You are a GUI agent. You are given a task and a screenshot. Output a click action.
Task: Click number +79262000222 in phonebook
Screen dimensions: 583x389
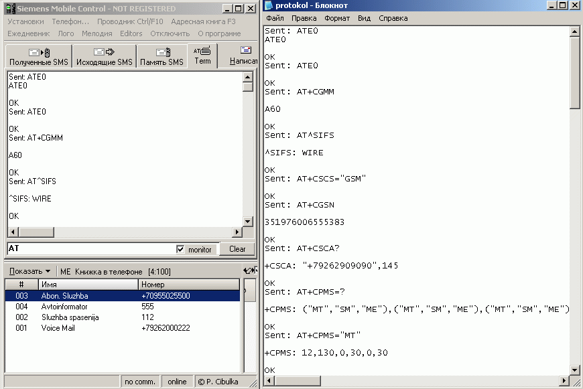(166, 328)
